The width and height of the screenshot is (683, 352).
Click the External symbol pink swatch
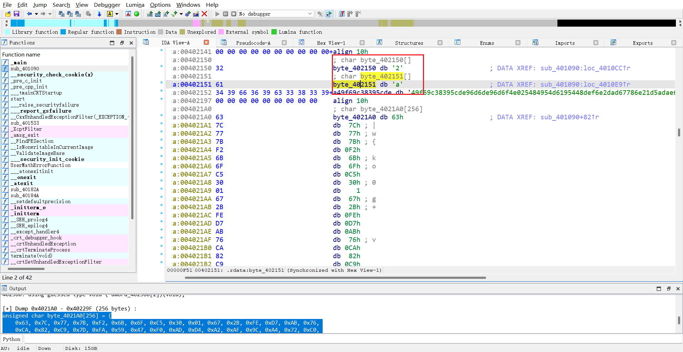[x=221, y=32]
